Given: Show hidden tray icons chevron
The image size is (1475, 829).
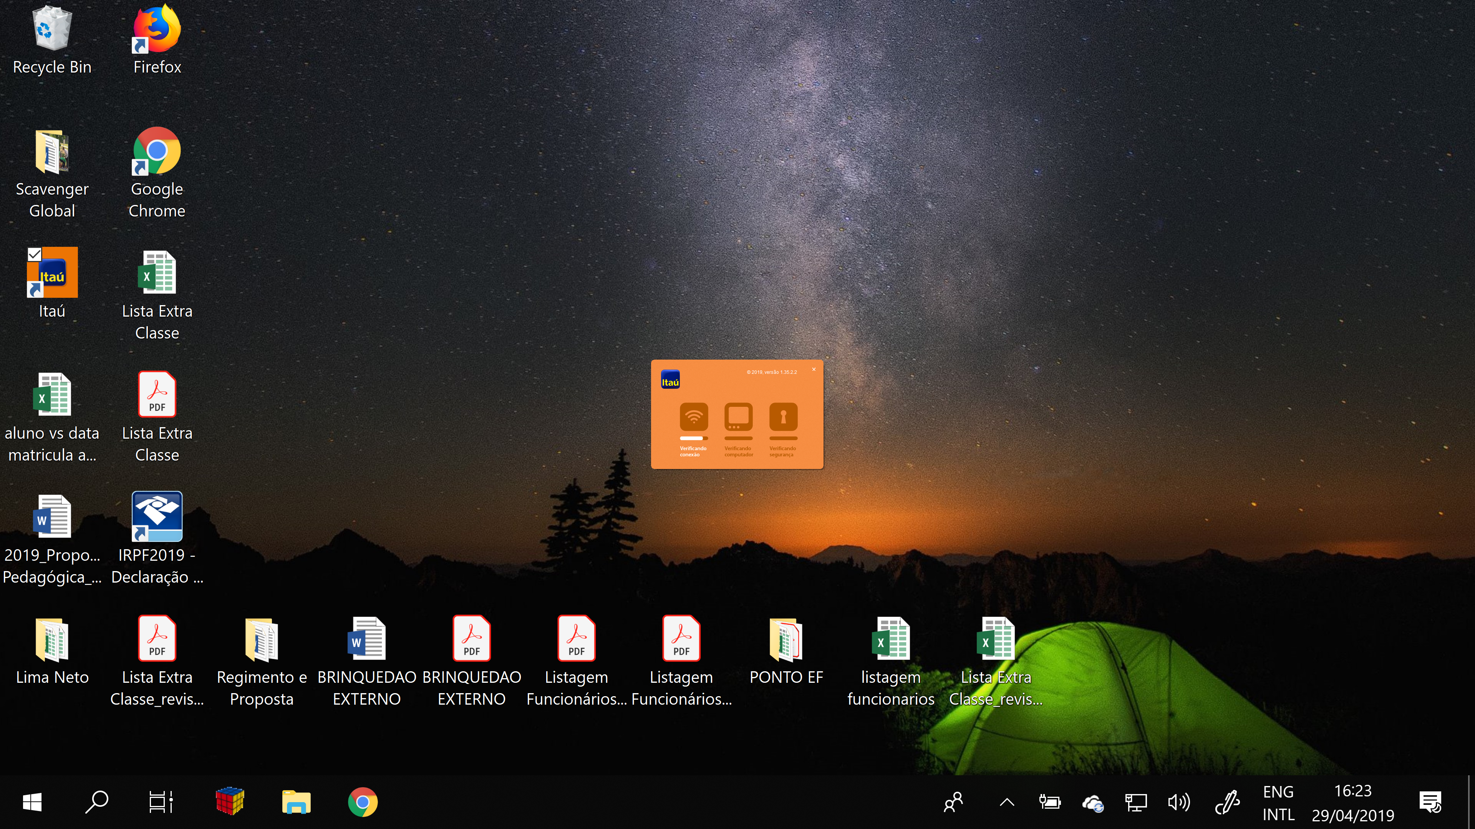Looking at the screenshot, I should tap(1007, 802).
